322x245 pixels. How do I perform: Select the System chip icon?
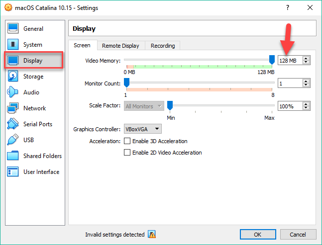tap(13, 45)
